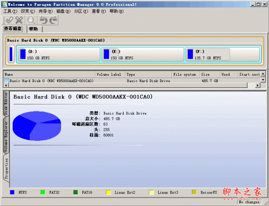Select the (F:) 135.7 GB NTFS partition
This screenshot has height=206, width=269.
223,54
